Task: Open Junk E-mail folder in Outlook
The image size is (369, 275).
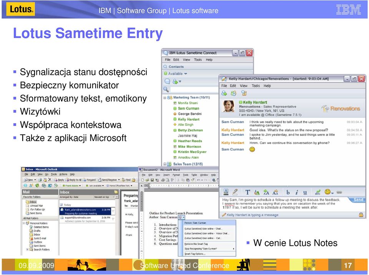Action: click(x=38, y=238)
